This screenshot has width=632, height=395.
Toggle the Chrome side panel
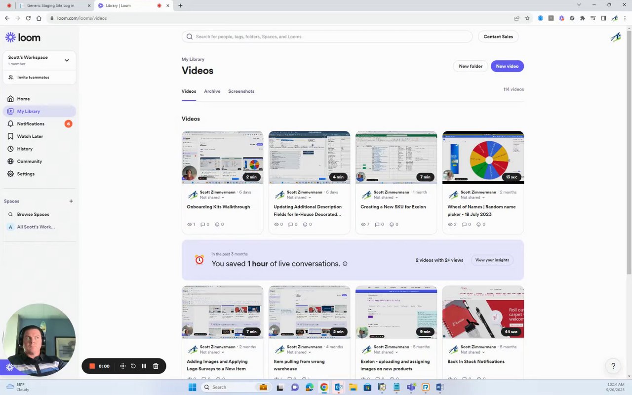tap(603, 18)
